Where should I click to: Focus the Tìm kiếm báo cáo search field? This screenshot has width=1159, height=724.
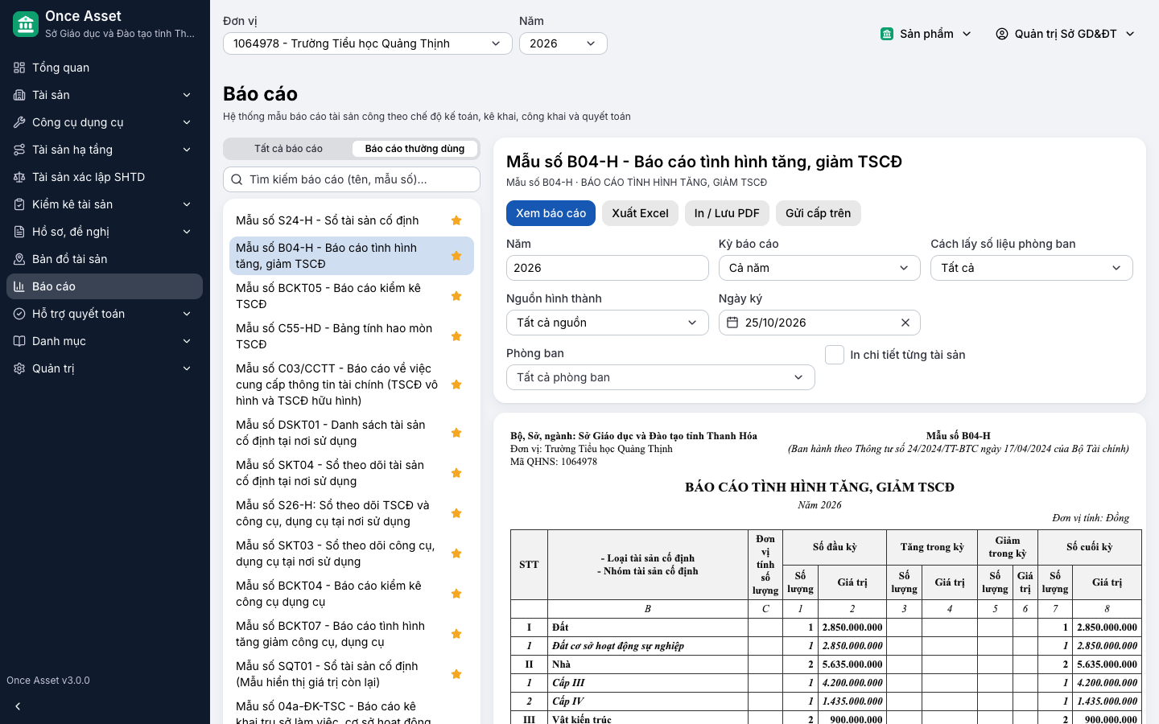[352, 179]
